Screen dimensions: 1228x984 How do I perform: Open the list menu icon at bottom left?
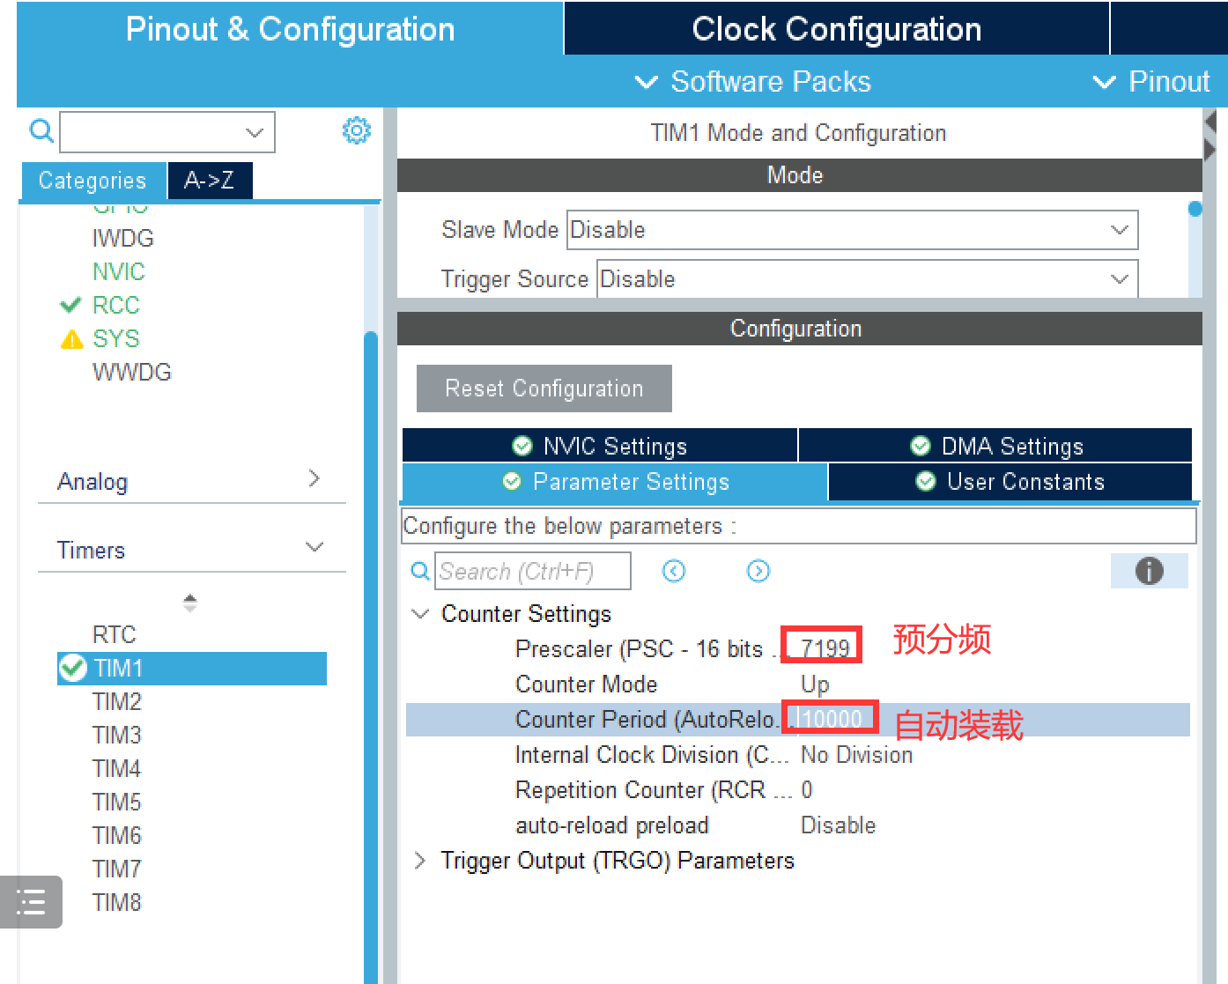pyautogui.click(x=31, y=902)
